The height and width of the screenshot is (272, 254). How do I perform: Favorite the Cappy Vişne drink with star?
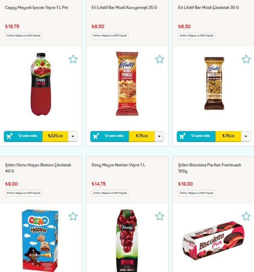[73, 59]
